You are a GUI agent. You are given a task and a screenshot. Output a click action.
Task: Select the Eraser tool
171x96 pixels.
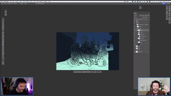pyautogui.click(x=3, y=39)
